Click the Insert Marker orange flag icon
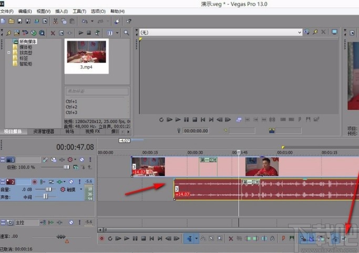The width and height of the screenshot is (359, 253). [x=283, y=238]
